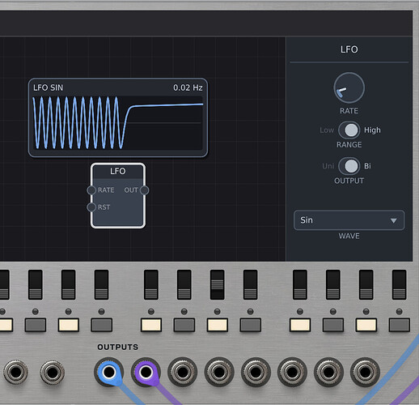Screen dimensions: 419x405
Task: Click the empty jack just left of the blue-cabled jack
Action: [53, 373]
